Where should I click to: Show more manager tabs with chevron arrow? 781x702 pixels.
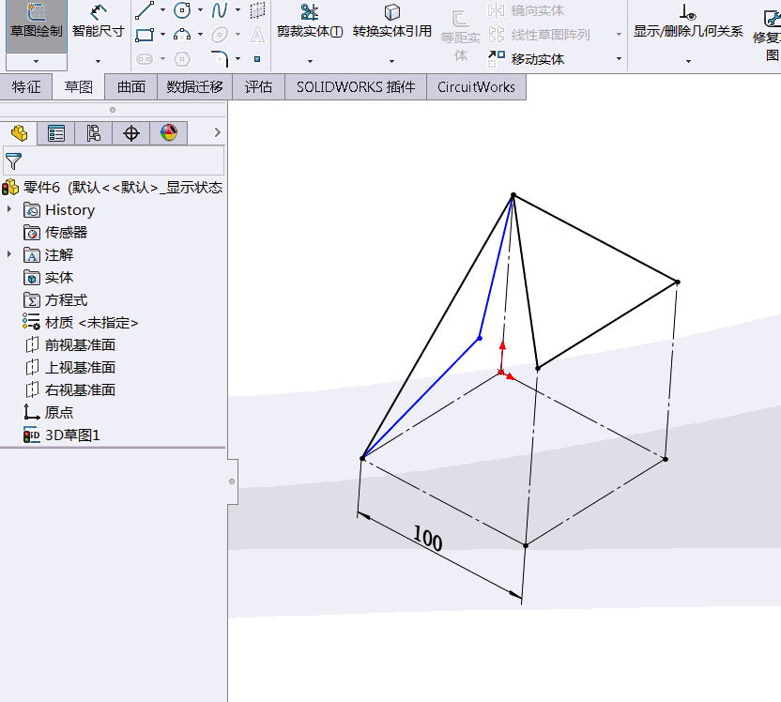coord(217,132)
